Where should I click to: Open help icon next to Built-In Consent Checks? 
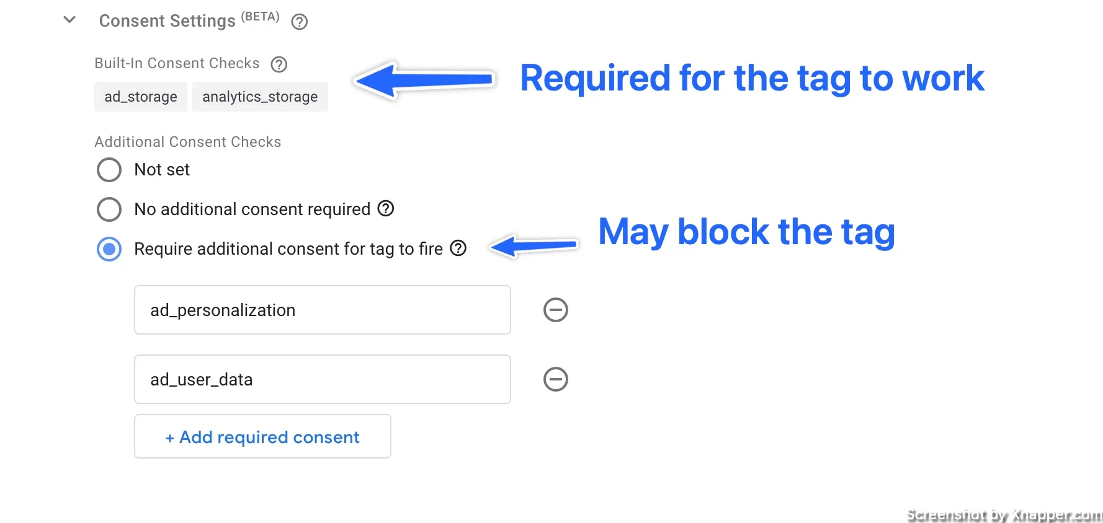tap(279, 64)
